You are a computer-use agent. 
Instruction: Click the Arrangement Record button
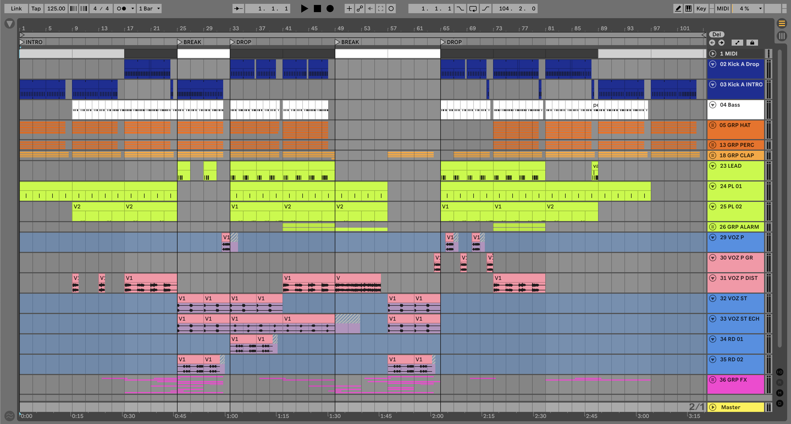330,9
